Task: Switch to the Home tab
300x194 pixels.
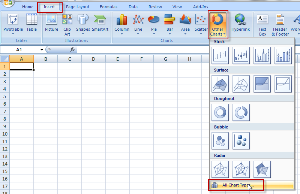Action: 28,7
